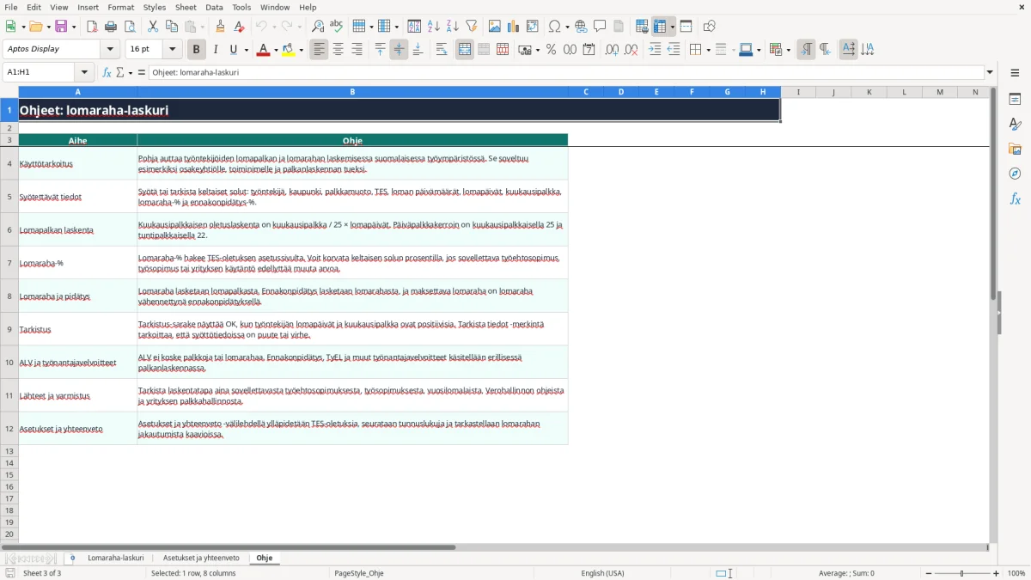Toggle Bold formatting

coord(197,50)
